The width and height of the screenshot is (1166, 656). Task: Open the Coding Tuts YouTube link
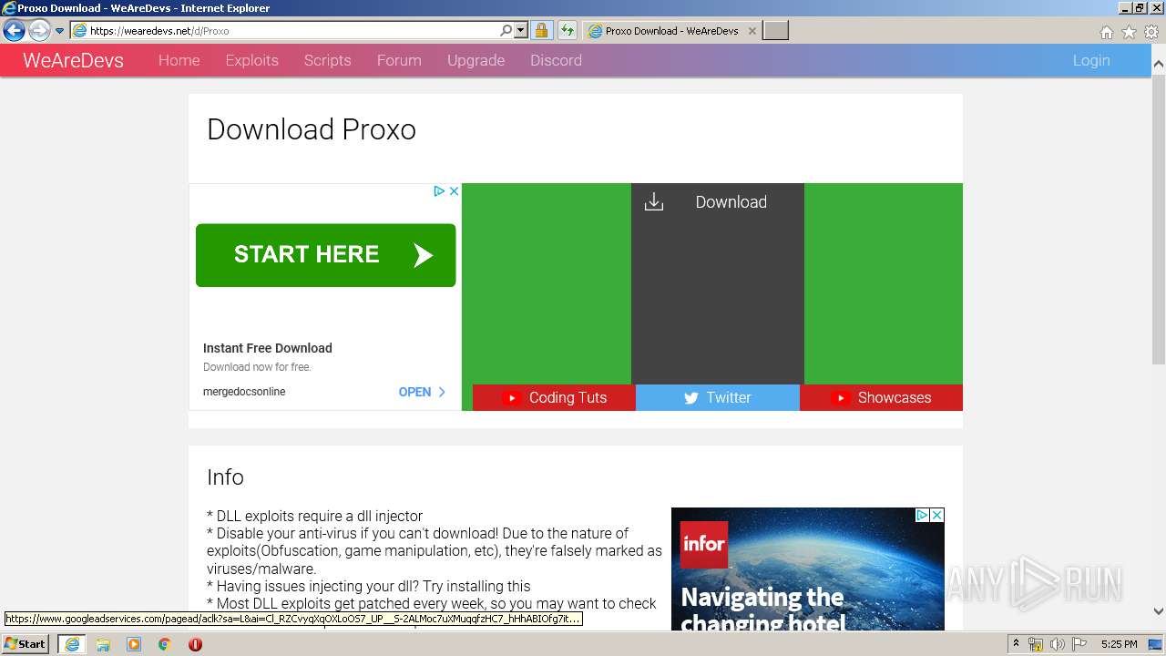[x=554, y=397]
